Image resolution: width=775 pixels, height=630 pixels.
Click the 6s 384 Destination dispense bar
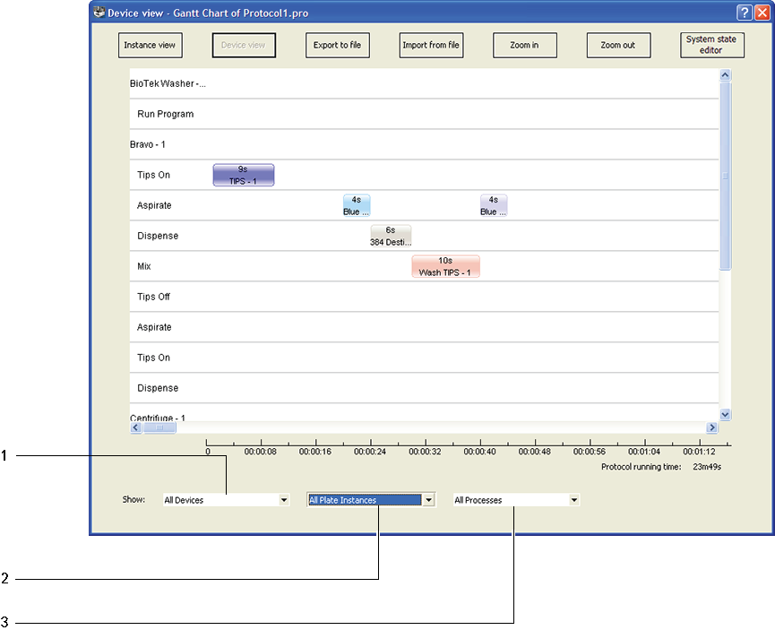coord(390,236)
